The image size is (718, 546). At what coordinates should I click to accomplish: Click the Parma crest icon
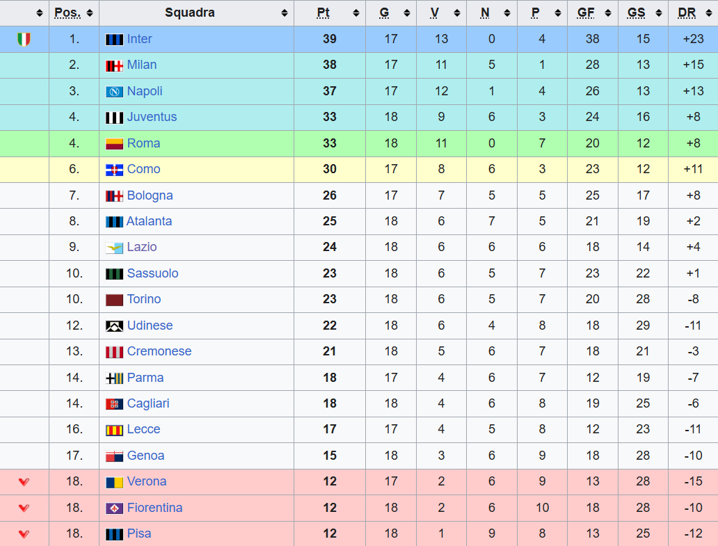click(x=114, y=378)
